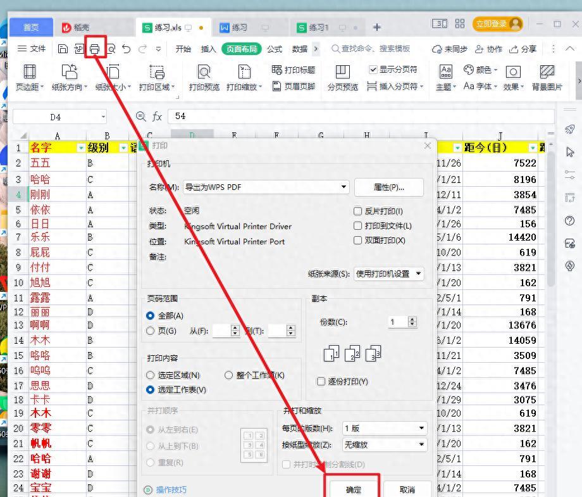Click the fx insert function icon
The height and width of the screenshot is (497, 582).
click(x=157, y=116)
